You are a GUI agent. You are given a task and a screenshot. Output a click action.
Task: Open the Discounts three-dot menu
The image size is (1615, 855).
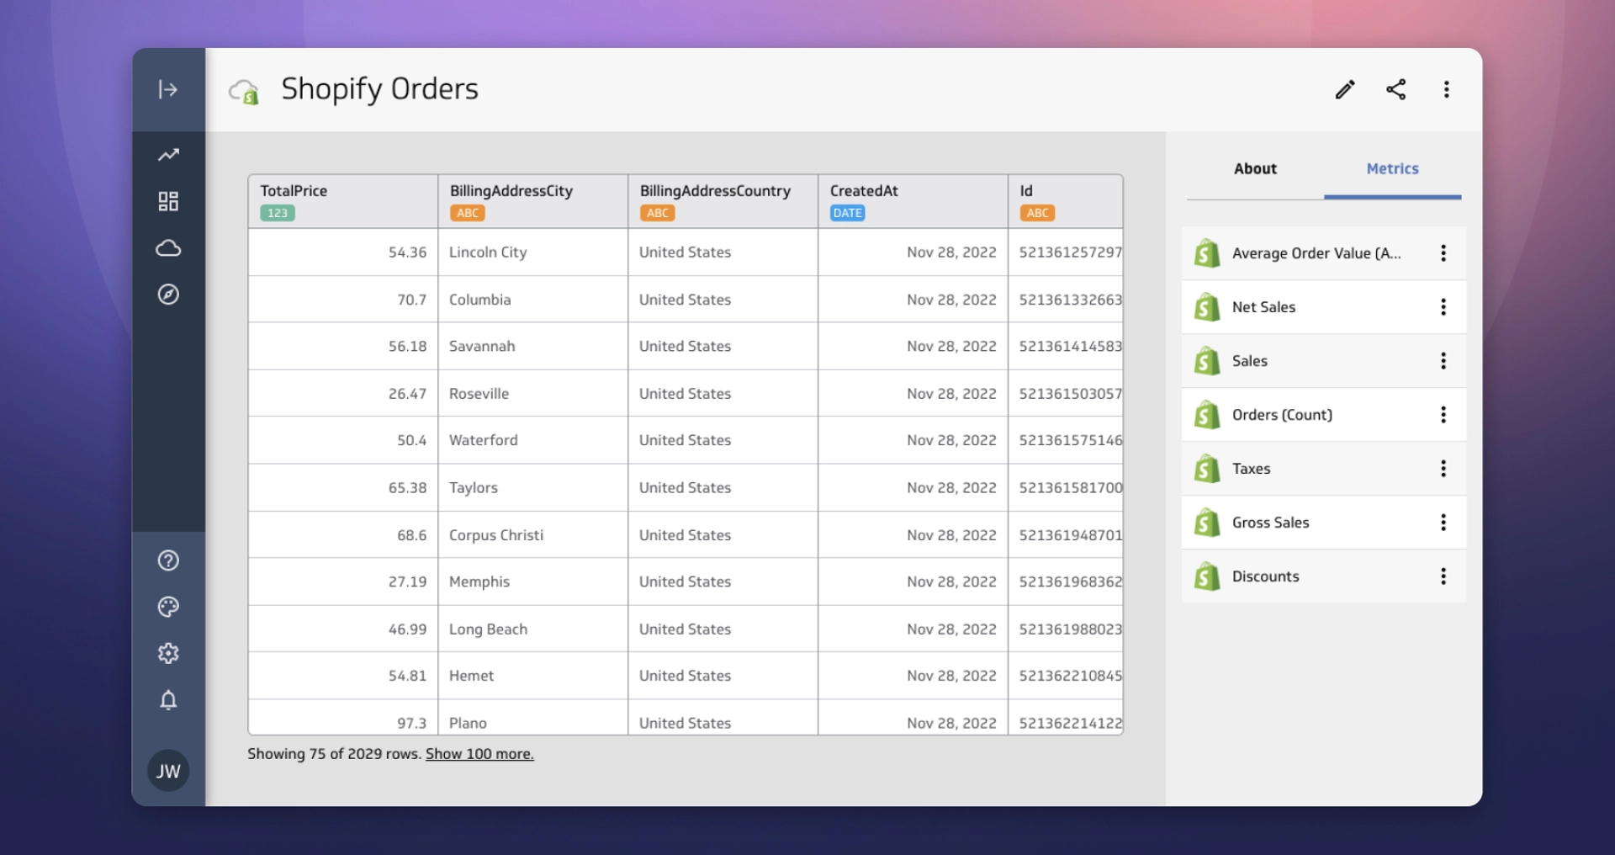[x=1443, y=576]
